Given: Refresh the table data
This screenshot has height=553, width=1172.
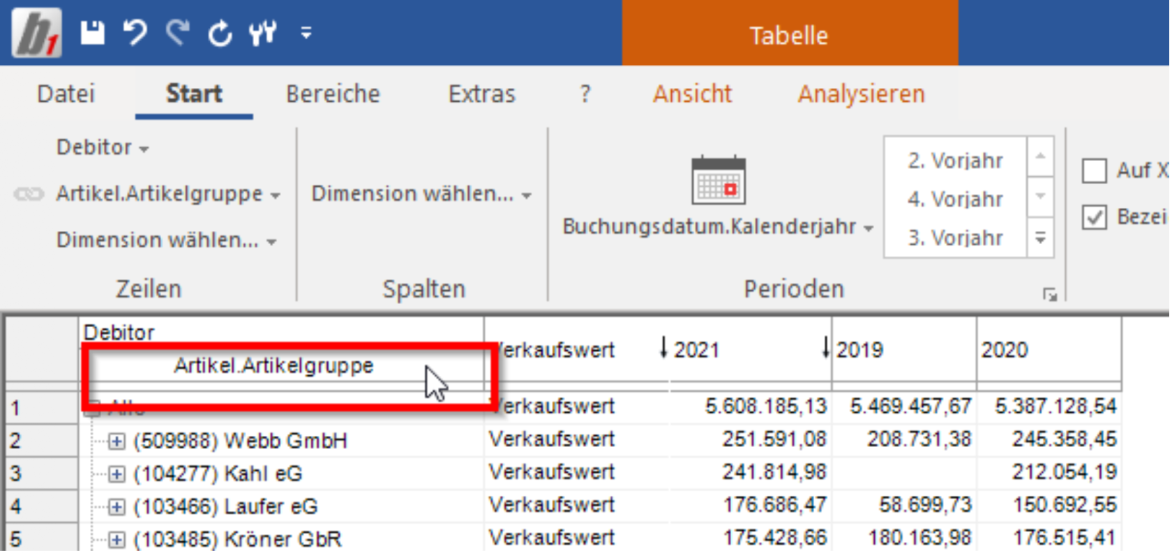Looking at the screenshot, I should pos(220,32).
